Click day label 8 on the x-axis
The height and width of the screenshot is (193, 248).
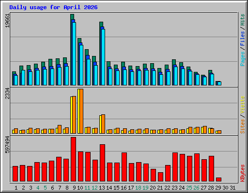tap(67, 188)
